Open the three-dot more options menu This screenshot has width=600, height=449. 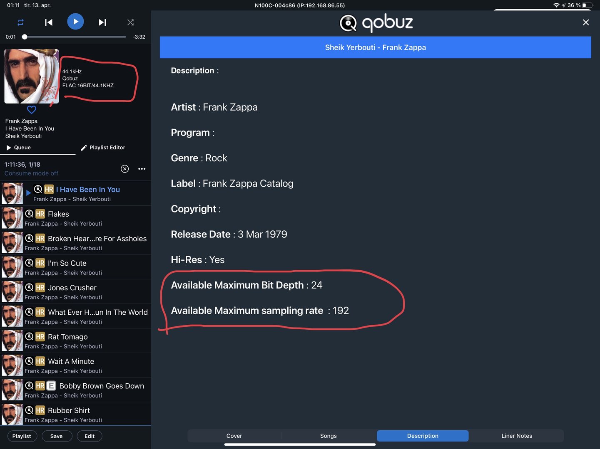pos(142,169)
